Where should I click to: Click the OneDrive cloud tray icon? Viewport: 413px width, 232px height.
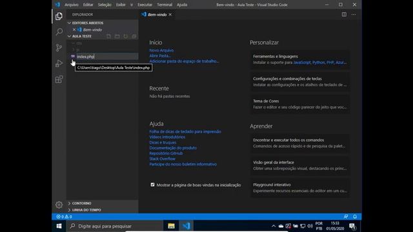pos(281,226)
